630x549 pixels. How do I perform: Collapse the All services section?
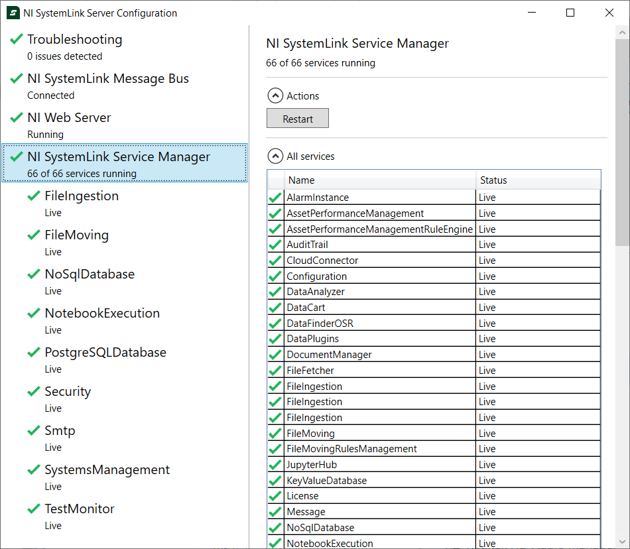point(275,156)
